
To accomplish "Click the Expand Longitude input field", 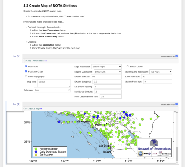I will pos(107,81).
